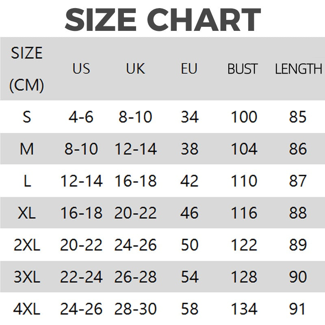Click the S size row label
Image resolution: width=325 pixels, height=325 pixels.
[x=27, y=117]
